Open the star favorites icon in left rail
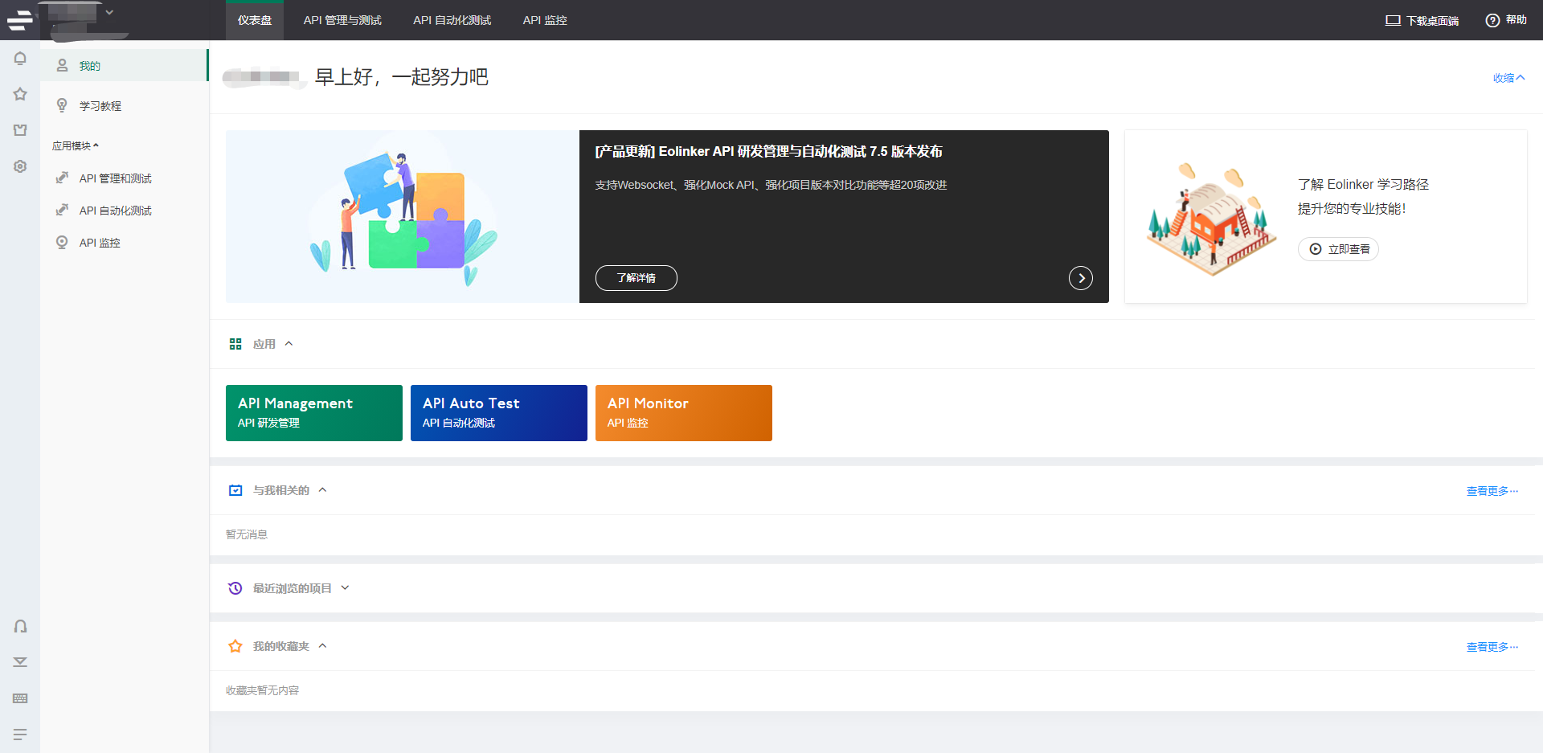 [20, 94]
